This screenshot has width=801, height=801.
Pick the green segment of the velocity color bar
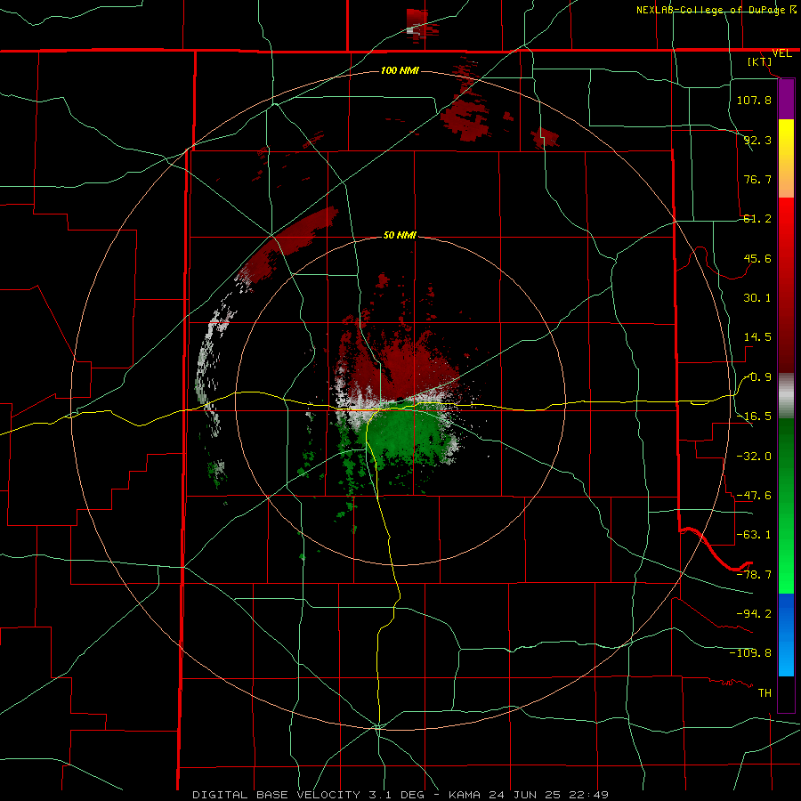click(786, 506)
